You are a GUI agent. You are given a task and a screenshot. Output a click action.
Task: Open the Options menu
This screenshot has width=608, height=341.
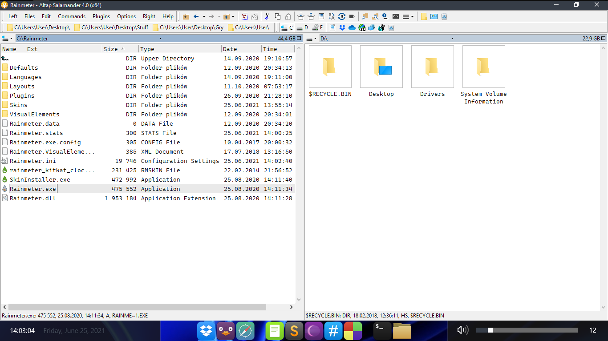coord(126,16)
